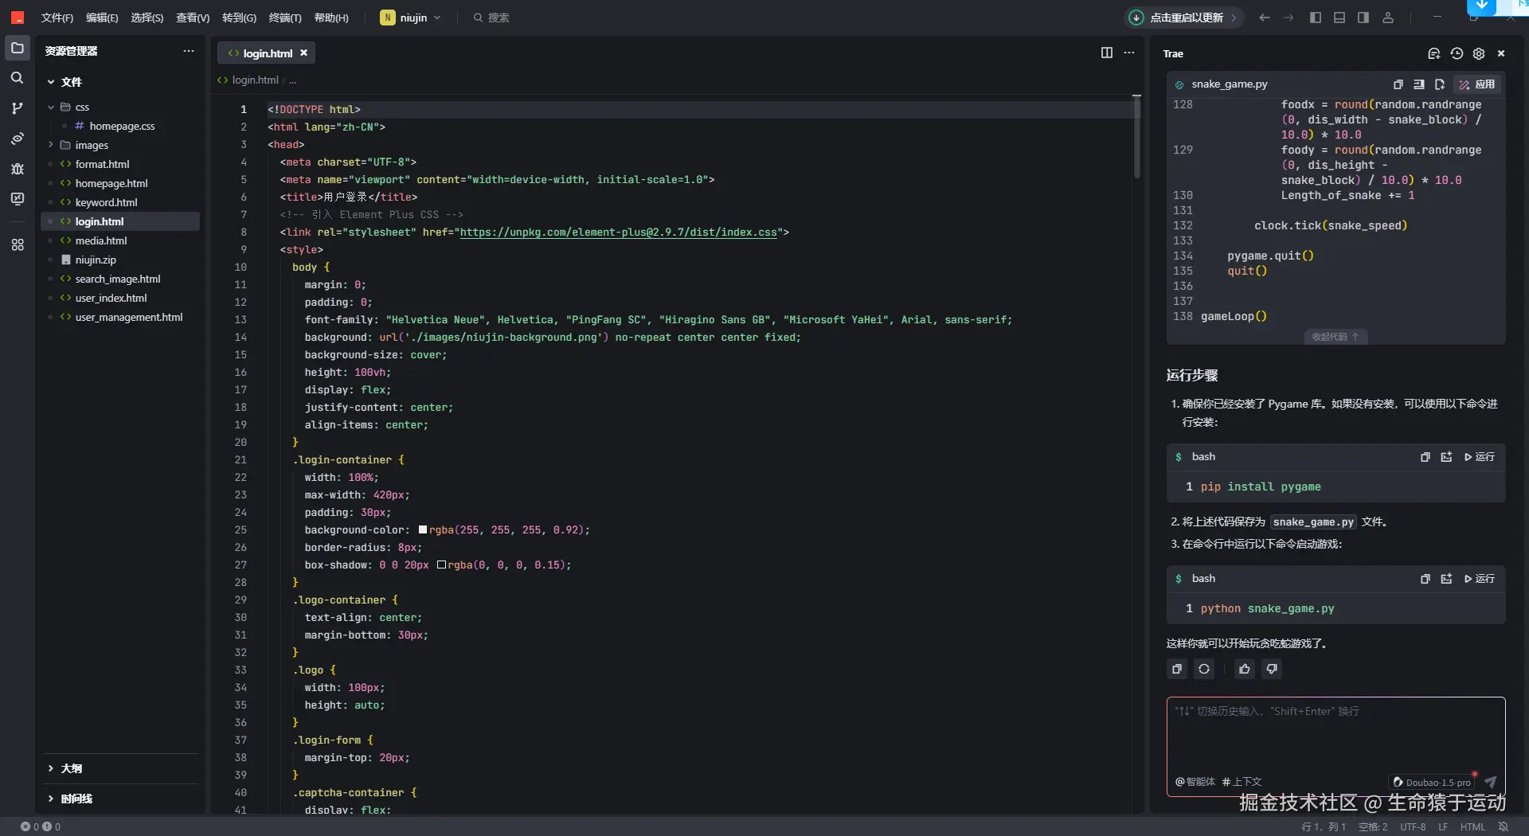This screenshot has width=1529, height=836.
Task: Open the 查看(V) menu
Action: point(193,18)
